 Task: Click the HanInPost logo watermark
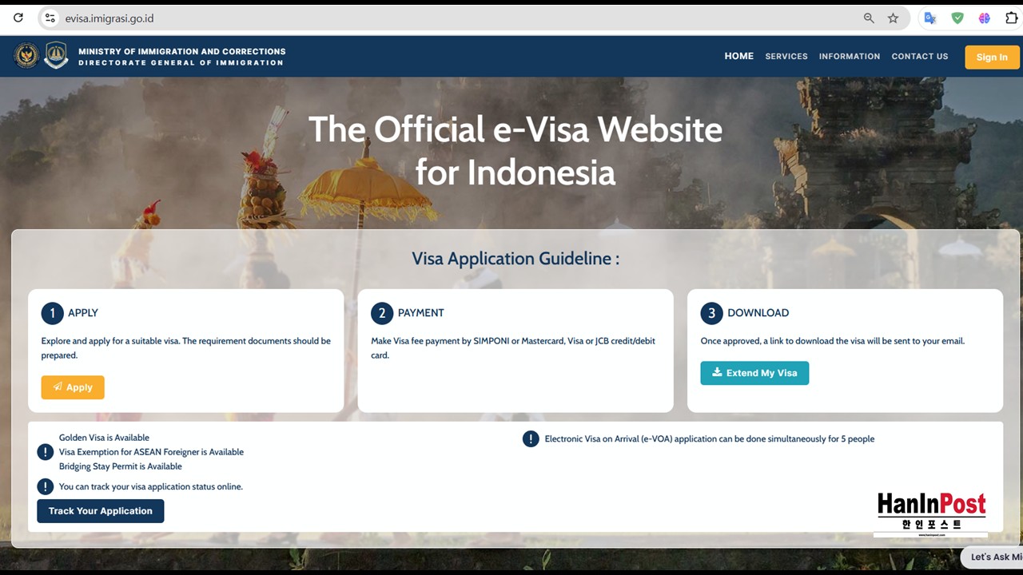[931, 512]
